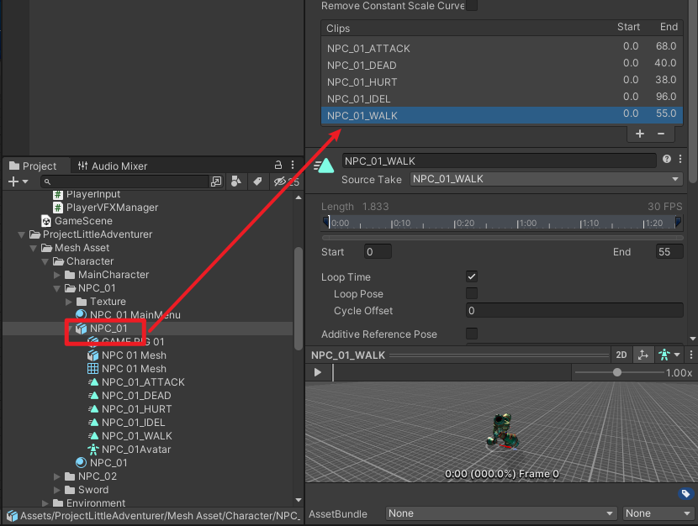Click the blue asset label tag icon
Viewport: 698px width, 526px height.
pos(685,494)
